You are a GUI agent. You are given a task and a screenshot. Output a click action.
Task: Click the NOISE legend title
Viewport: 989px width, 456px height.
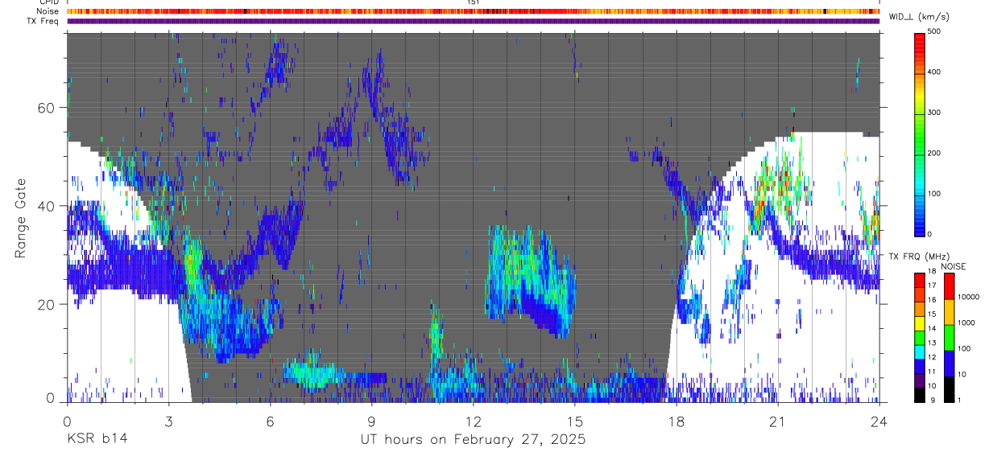(953, 266)
